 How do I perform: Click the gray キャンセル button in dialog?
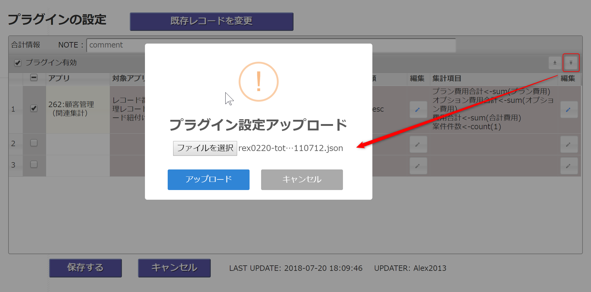(x=302, y=179)
